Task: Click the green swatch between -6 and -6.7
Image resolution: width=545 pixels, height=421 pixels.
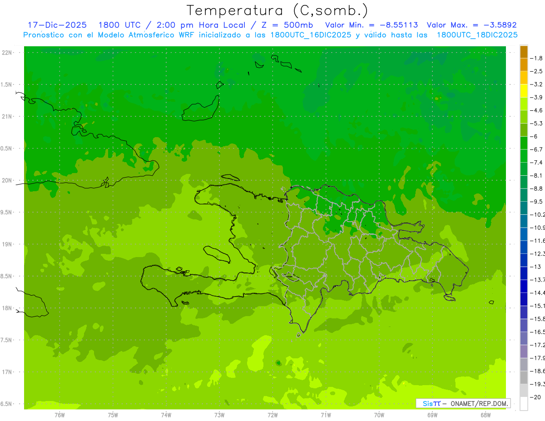Action: (x=524, y=143)
